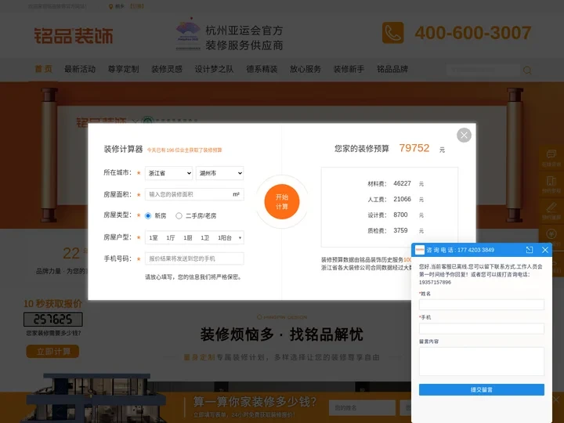The width and height of the screenshot is (564, 423).
Task: Click the 铭品装饰 logo
Action: pos(74,35)
